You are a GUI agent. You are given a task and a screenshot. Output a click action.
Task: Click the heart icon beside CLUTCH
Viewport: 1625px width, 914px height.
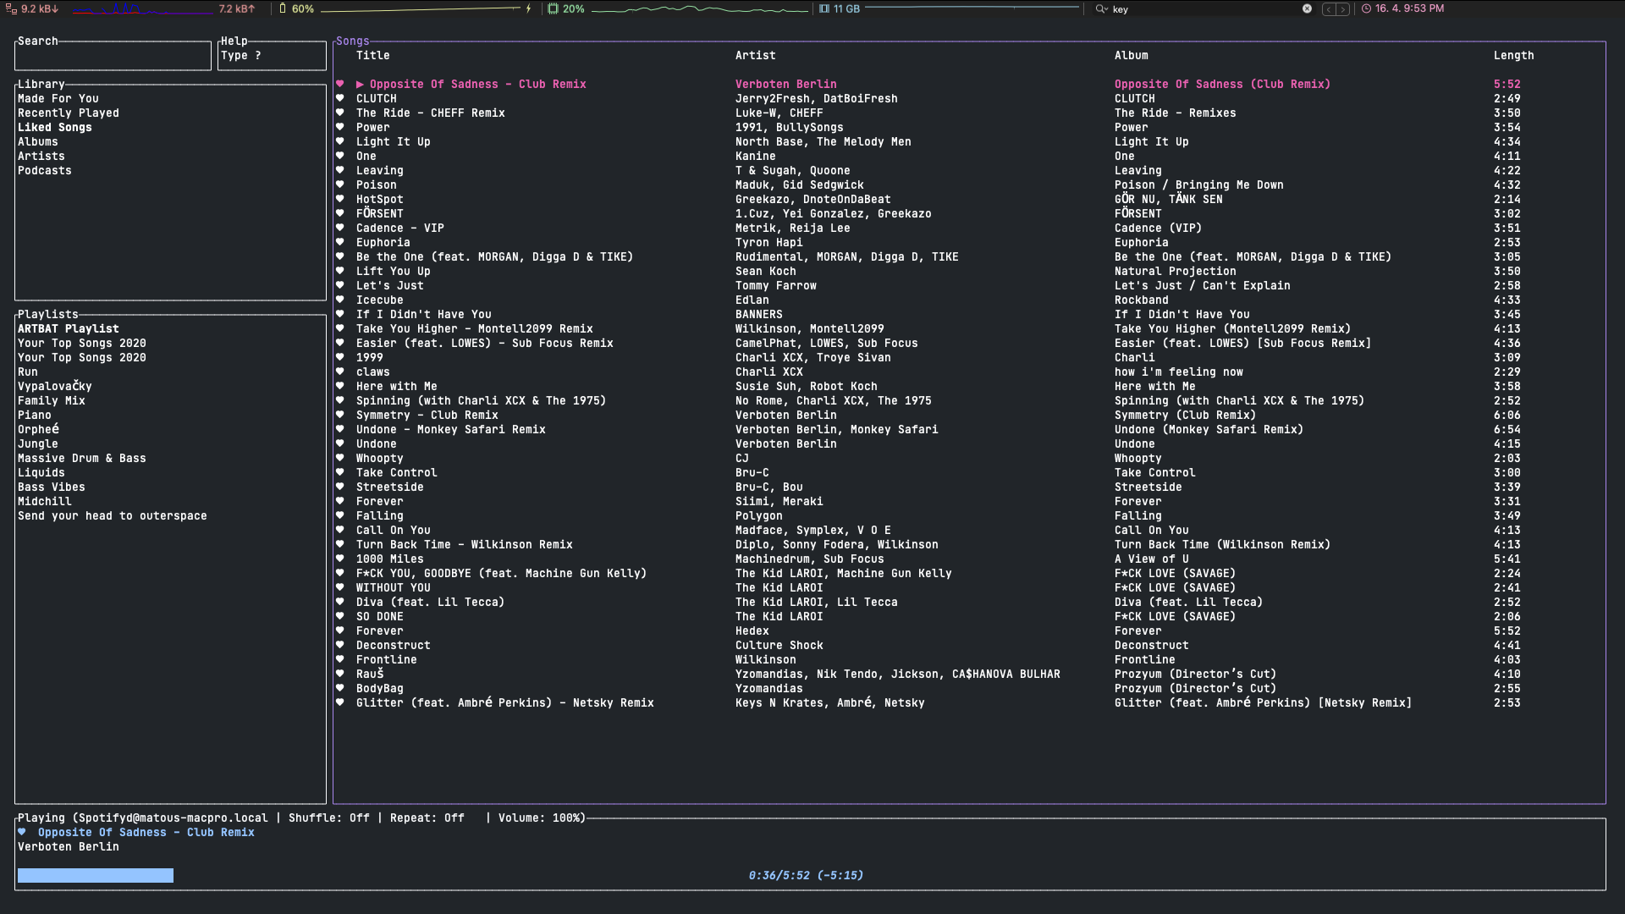340,98
